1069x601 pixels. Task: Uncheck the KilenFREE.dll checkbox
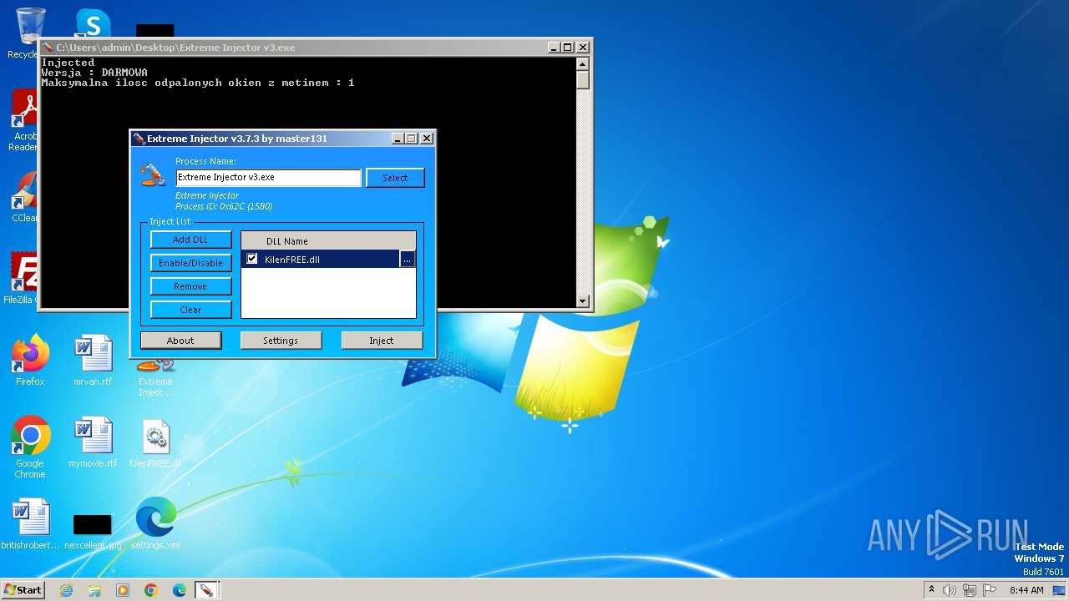(x=252, y=259)
